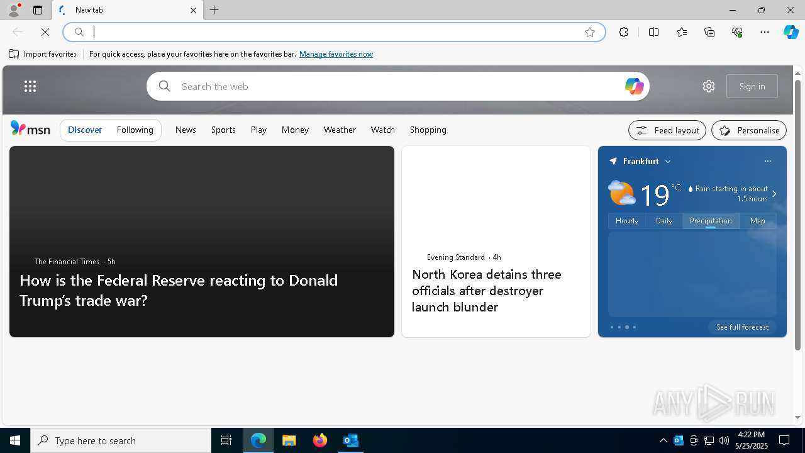The image size is (805, 453).
Task: Select the Map weather tab
Action: pyautogui.click(x=757, y=221)
